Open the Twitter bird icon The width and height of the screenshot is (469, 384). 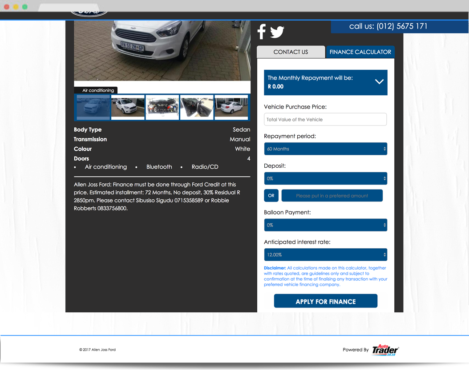[x=277, y=32]
